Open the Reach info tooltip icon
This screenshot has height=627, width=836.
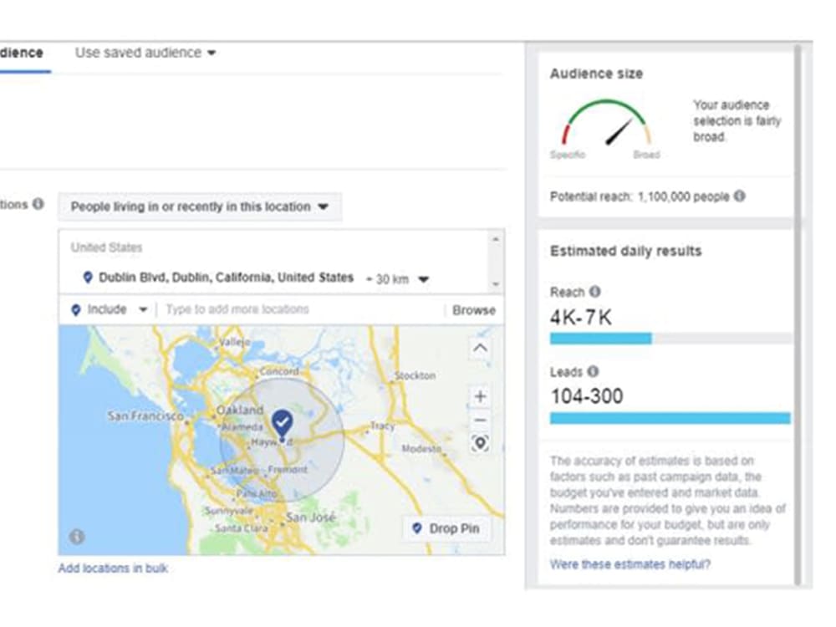[595, 291]
